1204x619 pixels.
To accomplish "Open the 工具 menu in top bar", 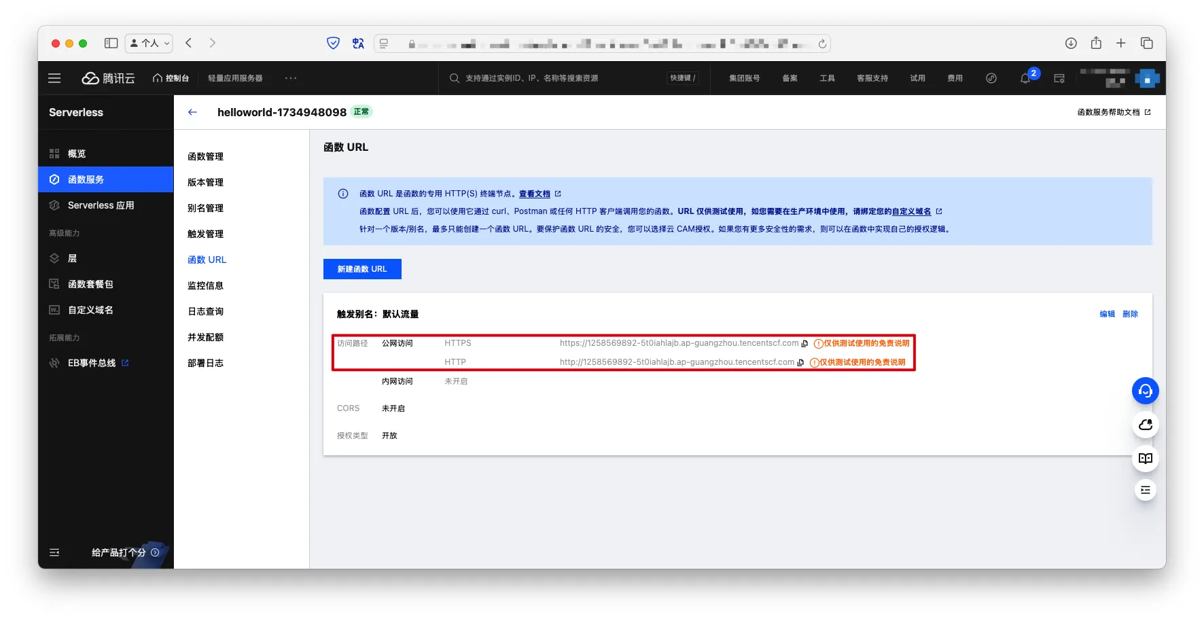I will pyautogui.click(x=827, y=78).
